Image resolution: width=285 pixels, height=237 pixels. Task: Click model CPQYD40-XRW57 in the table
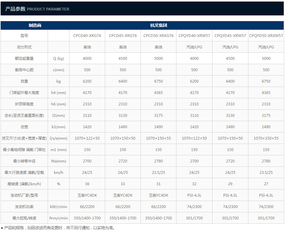194,35
